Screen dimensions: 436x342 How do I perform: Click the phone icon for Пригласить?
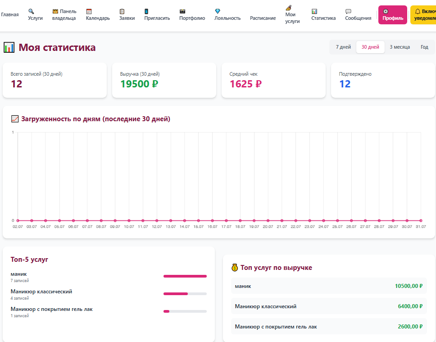[146, 11]
